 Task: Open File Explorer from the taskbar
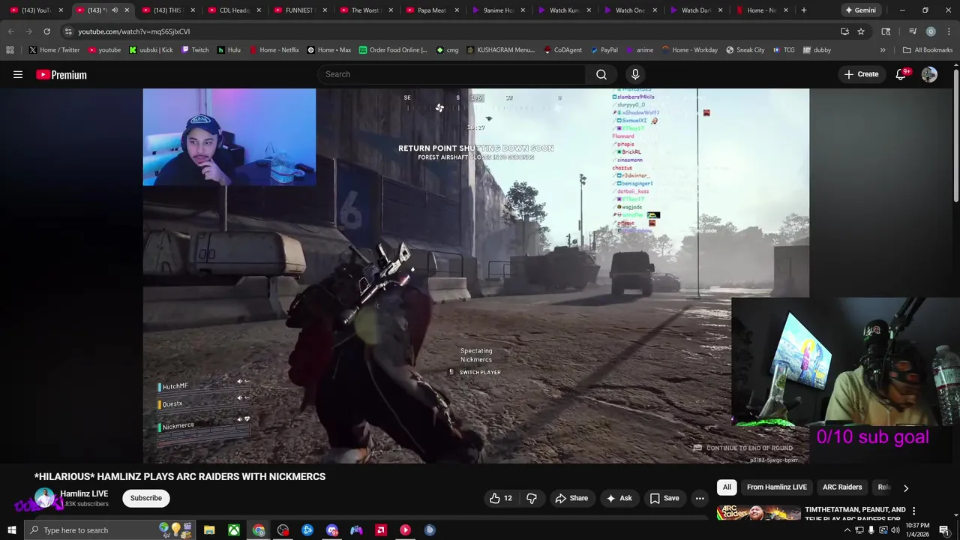tap(209, 530)
